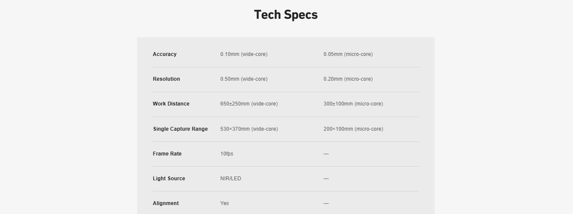Click the Accuracy row label
This screenshot has width=573, height=214.
point(164,54)
